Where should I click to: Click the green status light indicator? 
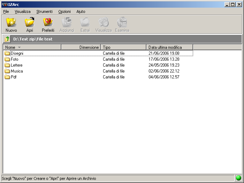(x=238, y=178)
